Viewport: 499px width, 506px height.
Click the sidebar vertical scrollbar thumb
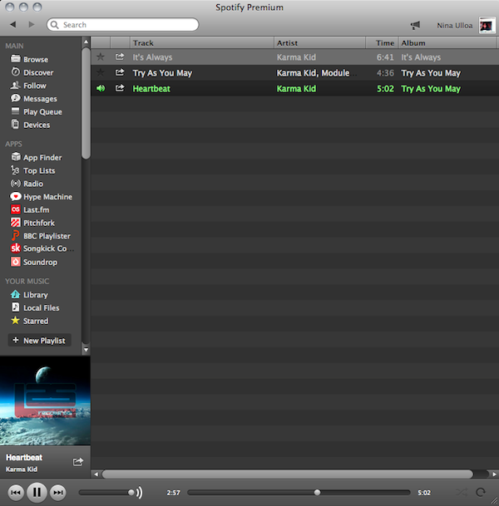point(86,103)
